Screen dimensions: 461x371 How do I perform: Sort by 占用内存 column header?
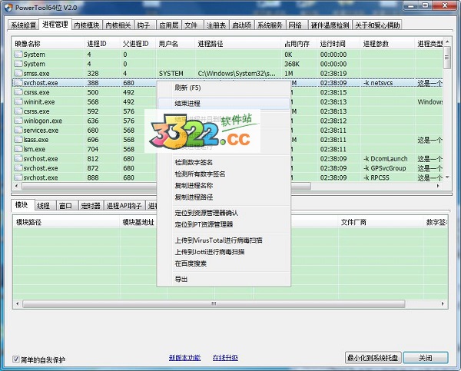(299, 44)
